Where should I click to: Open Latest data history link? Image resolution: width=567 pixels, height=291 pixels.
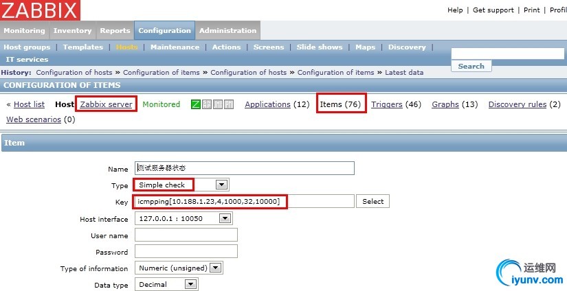click(404, 73)
